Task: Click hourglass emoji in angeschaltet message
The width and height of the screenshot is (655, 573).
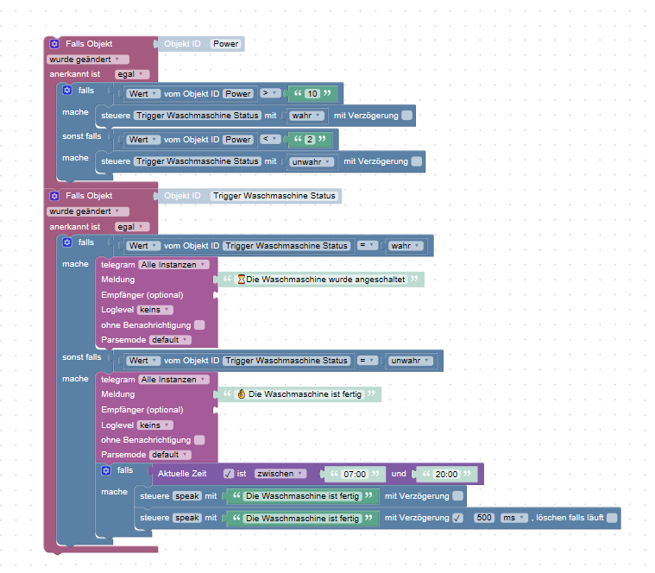Action: pos(241,280)
